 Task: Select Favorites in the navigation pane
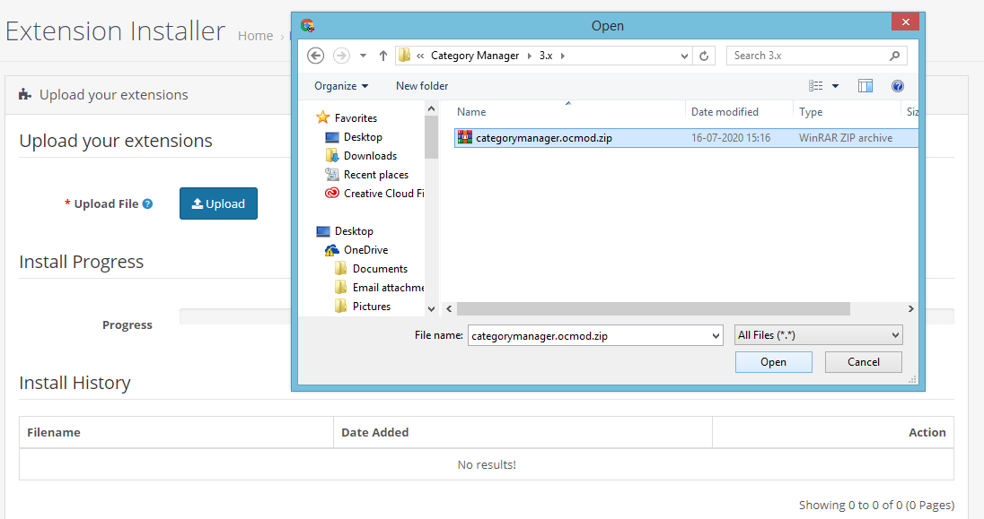click(x=356, y=117)
